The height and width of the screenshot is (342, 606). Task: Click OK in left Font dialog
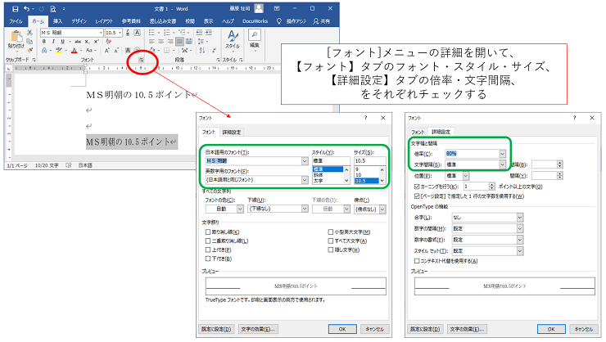coord(342,329)
